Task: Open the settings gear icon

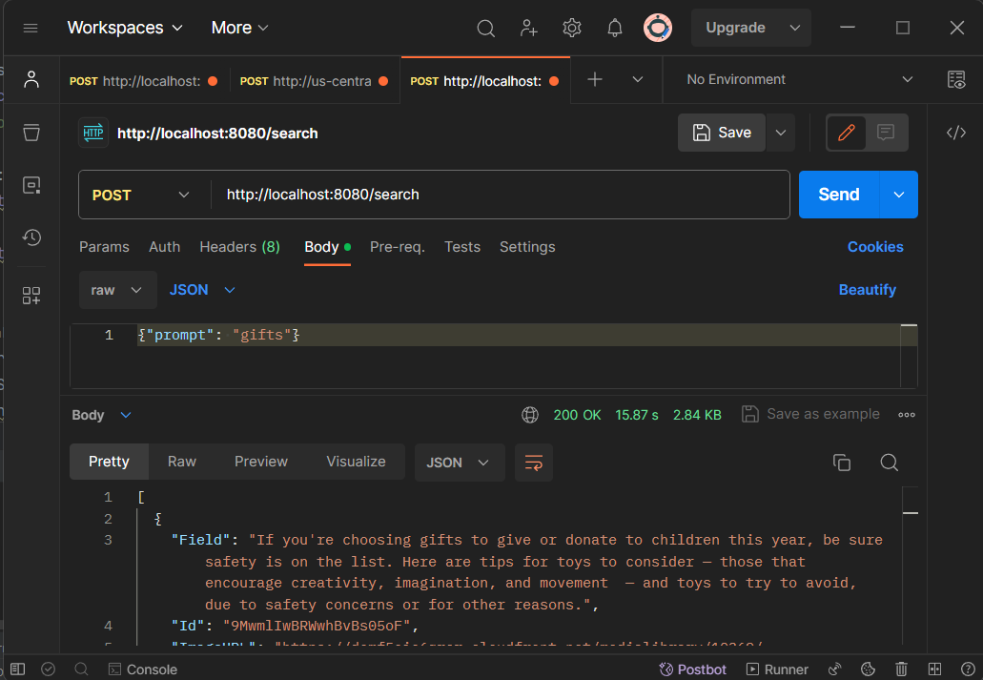Action: [572, 29]
